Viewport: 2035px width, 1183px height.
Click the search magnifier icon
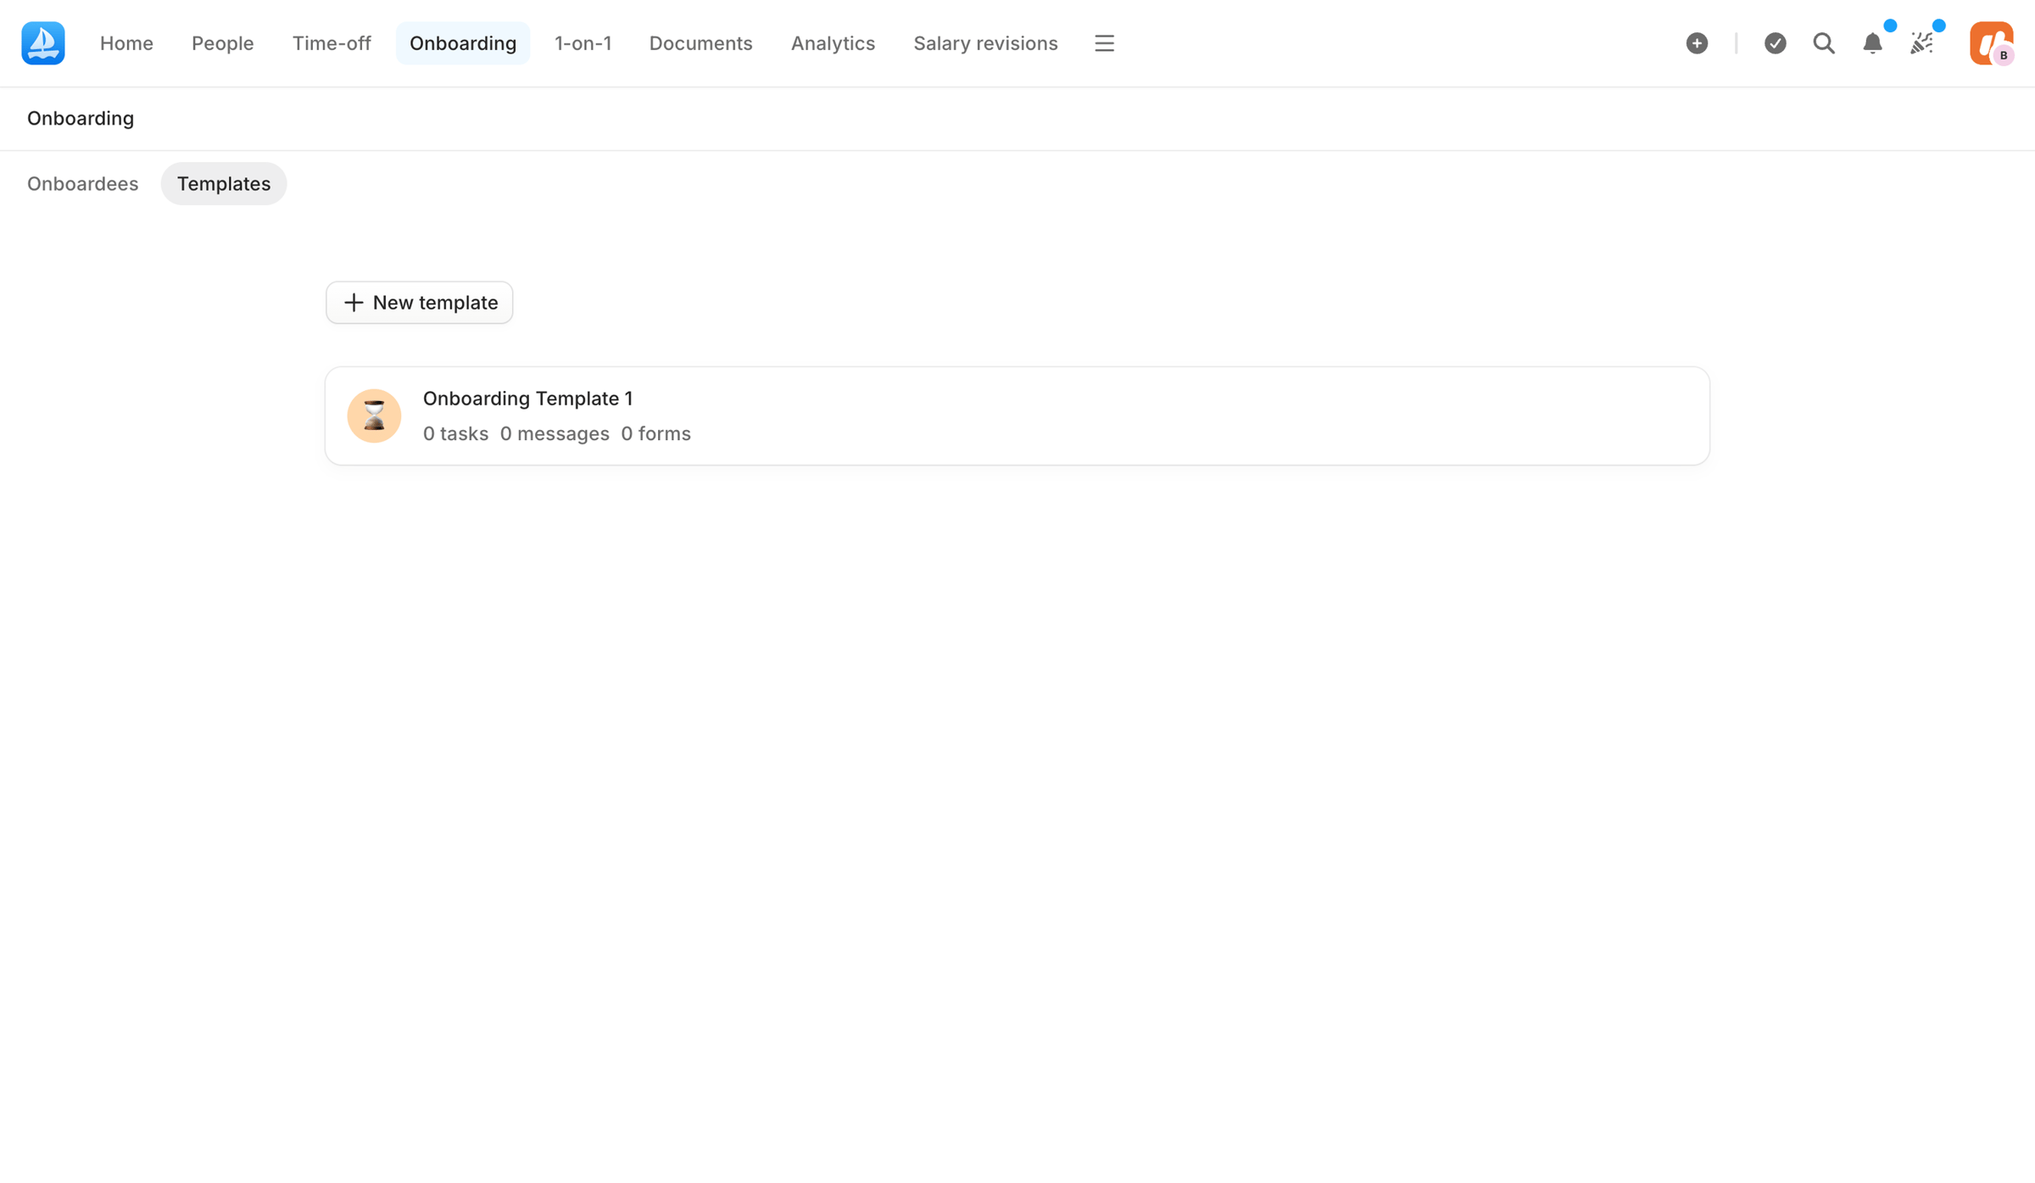[1824, 43]
